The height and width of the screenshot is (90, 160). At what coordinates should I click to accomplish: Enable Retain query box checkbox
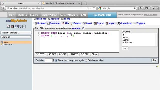(x=86, y=60)
